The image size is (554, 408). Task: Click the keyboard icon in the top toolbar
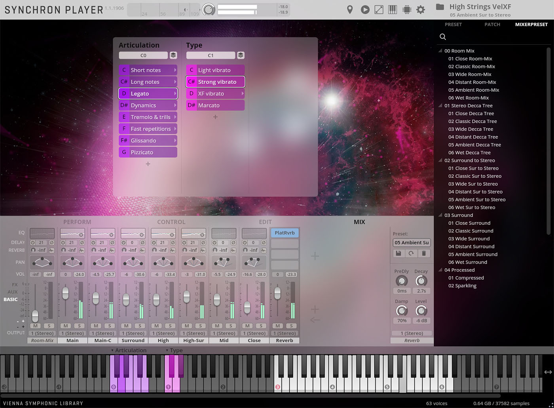pos(393,9)
